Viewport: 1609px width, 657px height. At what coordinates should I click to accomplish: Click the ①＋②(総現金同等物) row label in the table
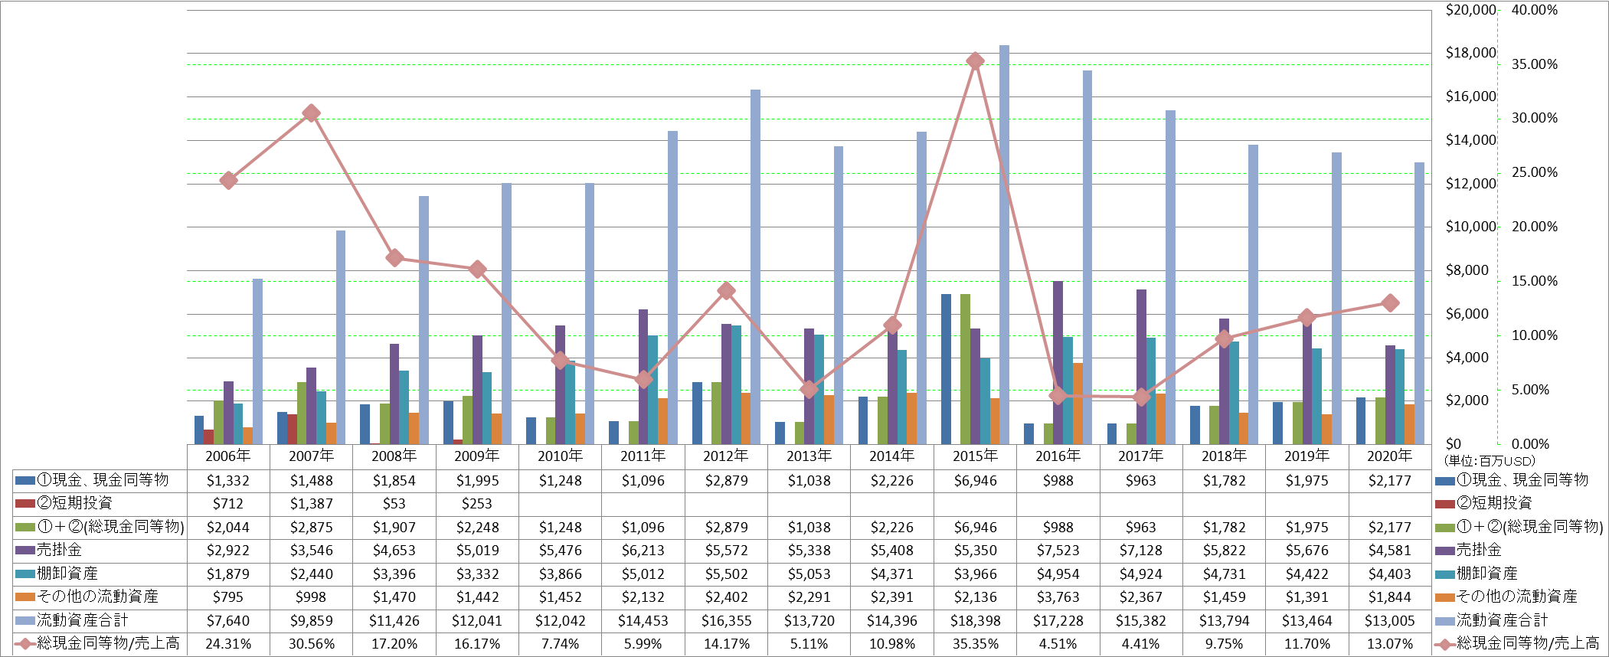[x=111, y=528]
